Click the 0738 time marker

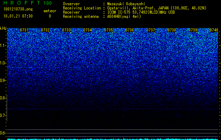[x=172, y=30]
